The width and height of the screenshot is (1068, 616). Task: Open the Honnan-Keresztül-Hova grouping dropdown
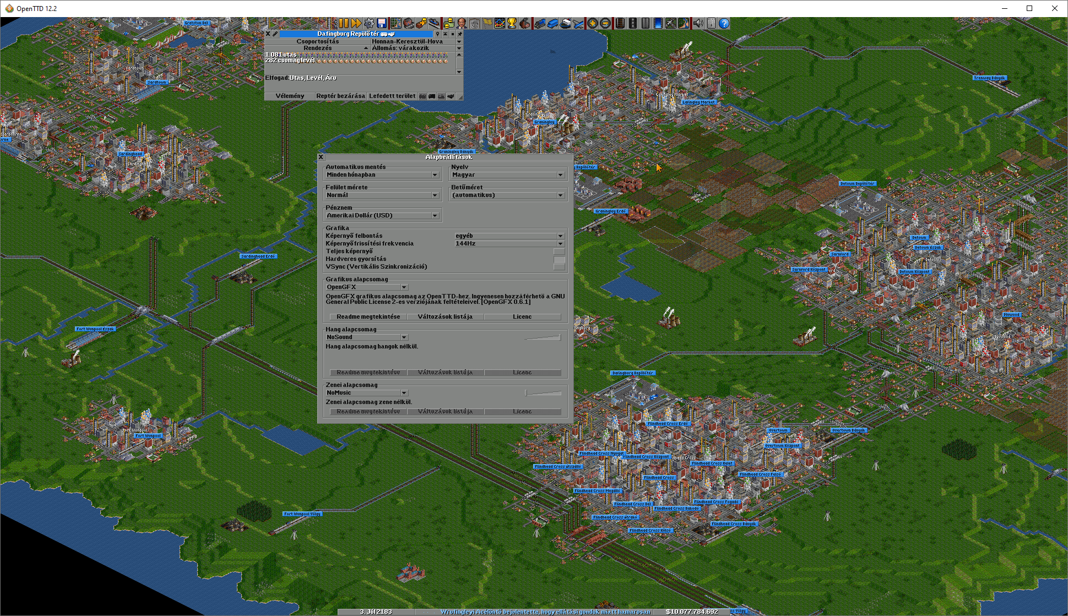coord(416,41)
